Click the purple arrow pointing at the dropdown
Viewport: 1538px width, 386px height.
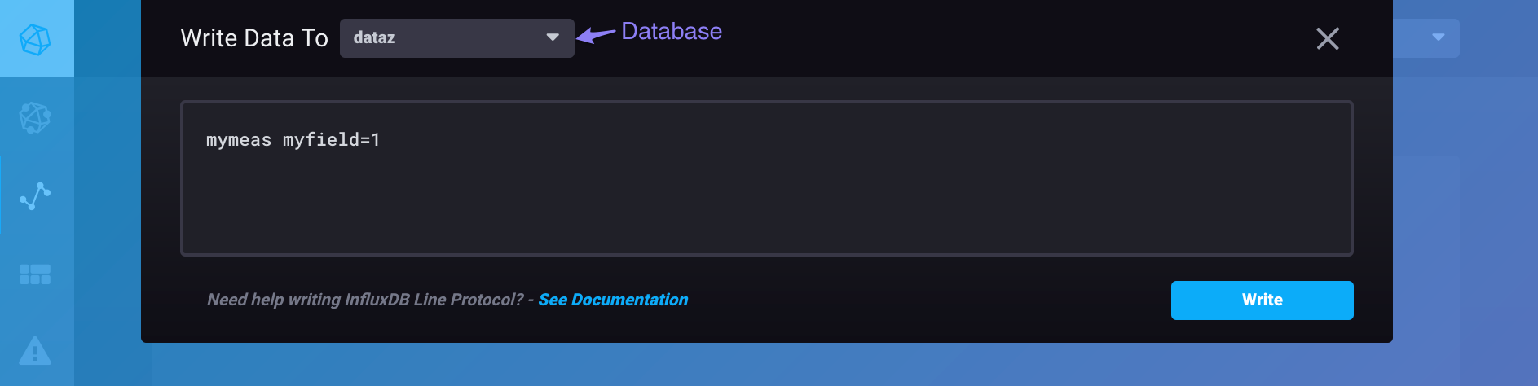click(x=596, y=35)
